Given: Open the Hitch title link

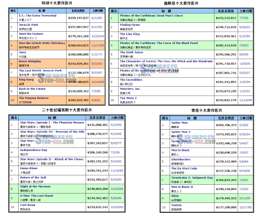Looking at the screenshot, I should click(x=175, y=196).
